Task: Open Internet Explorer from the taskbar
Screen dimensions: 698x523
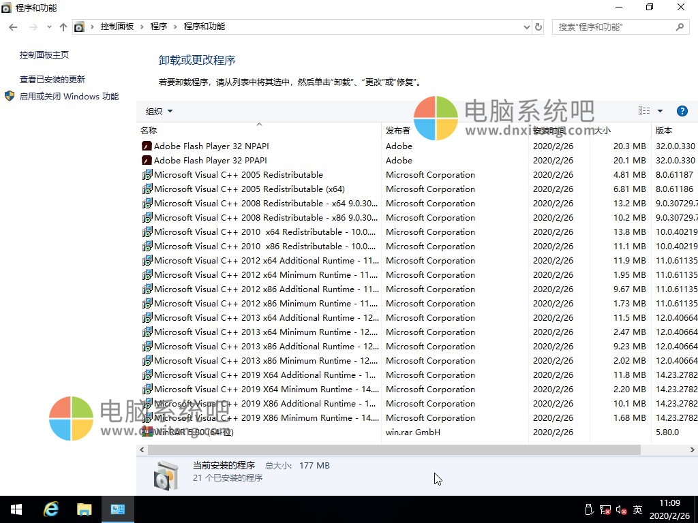Action: point(50,509)
